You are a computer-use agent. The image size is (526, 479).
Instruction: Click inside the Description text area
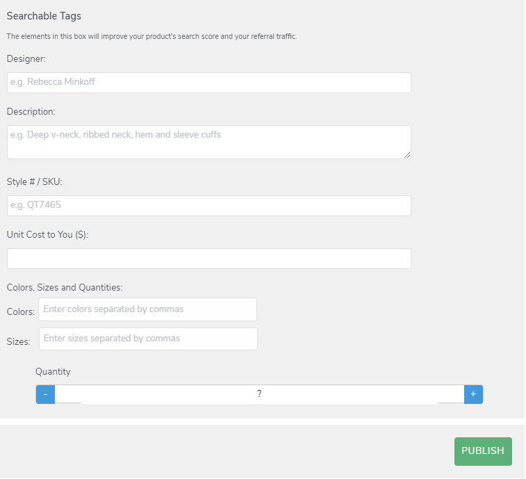[208, 142]
